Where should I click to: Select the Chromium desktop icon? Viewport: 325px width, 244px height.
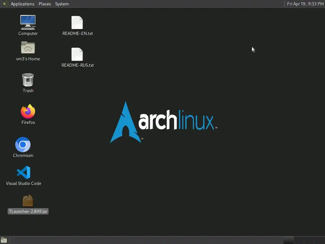coord(23,145)
